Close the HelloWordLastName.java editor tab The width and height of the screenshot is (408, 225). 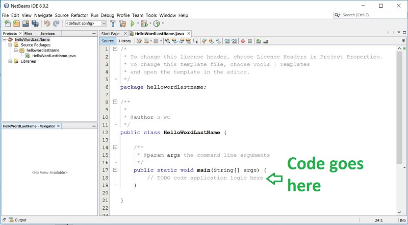[189, 34]
